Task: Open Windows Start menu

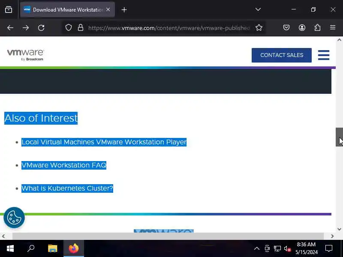Action: (x=10, y=248)
